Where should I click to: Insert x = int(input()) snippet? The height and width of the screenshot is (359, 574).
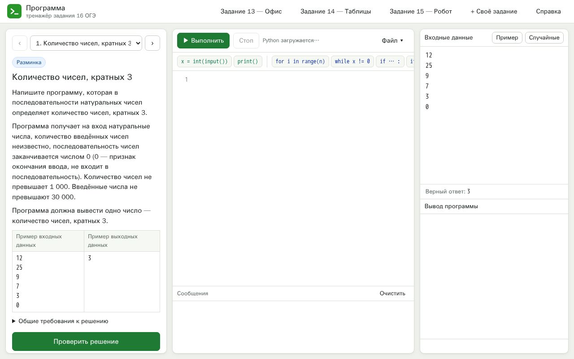tap(204, 61)
